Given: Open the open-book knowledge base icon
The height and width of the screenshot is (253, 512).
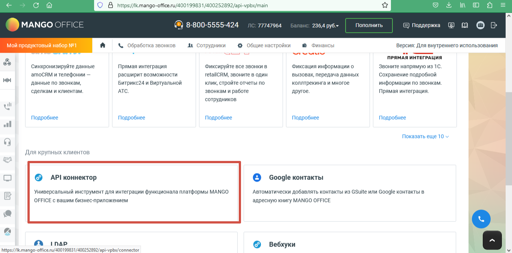Looking at the screenshot, I should (x=465, y=25).
